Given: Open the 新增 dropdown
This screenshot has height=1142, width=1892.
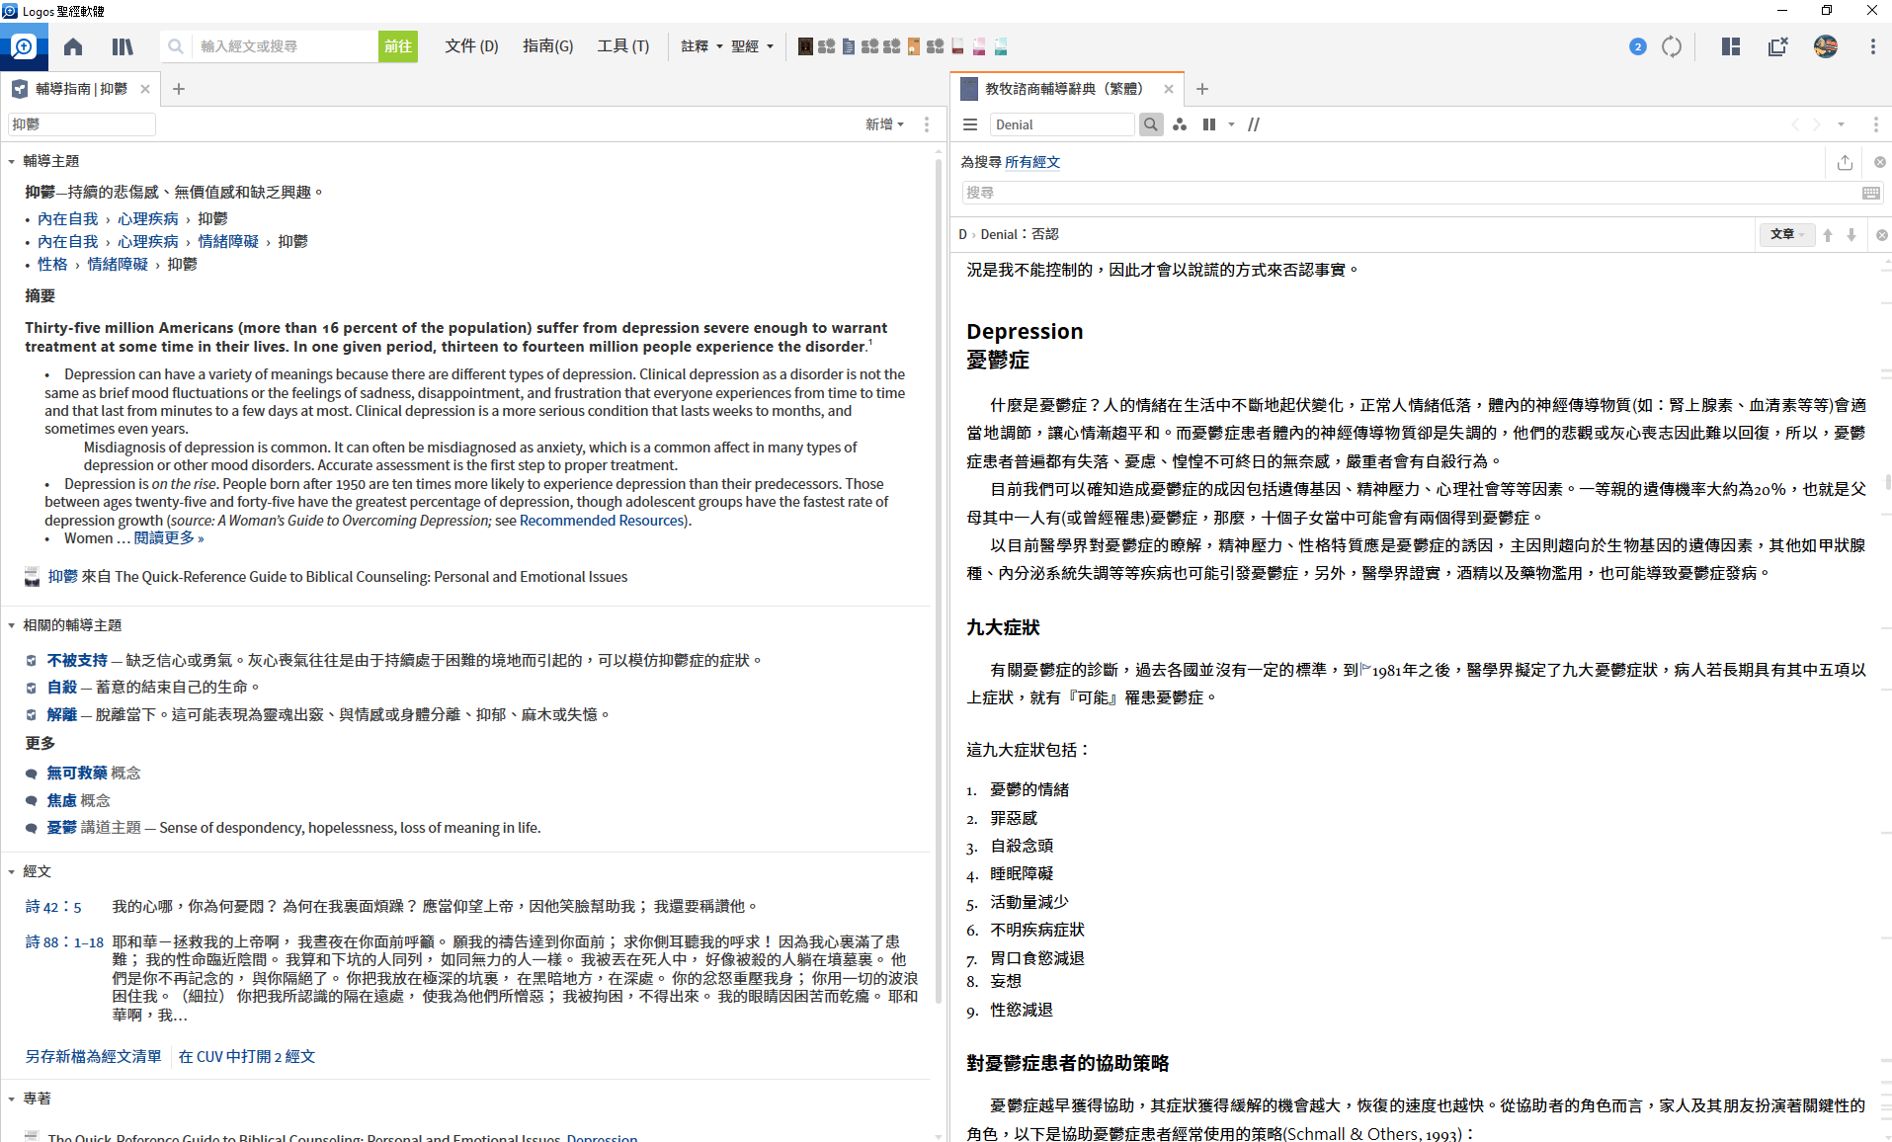Looking at the screenshot, I should 883,124.
